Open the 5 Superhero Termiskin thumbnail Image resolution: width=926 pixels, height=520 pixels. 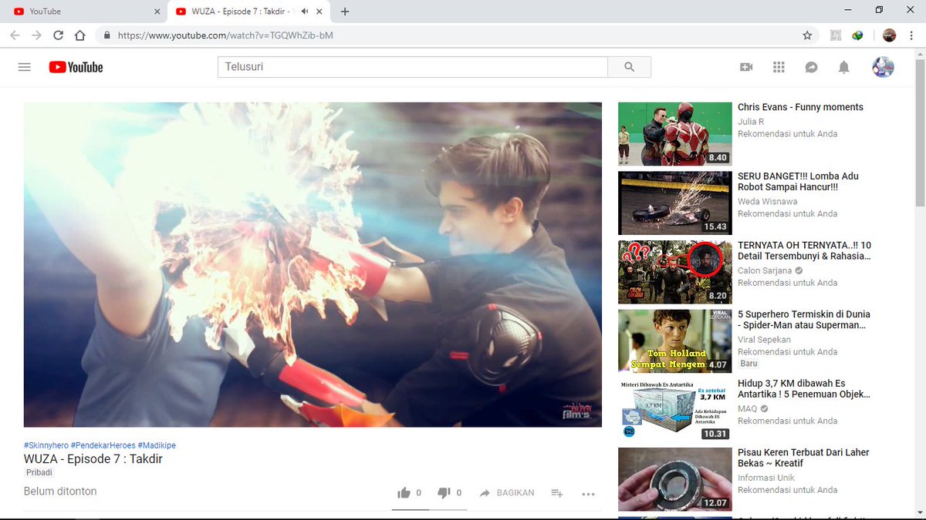[x=674, y=341]
